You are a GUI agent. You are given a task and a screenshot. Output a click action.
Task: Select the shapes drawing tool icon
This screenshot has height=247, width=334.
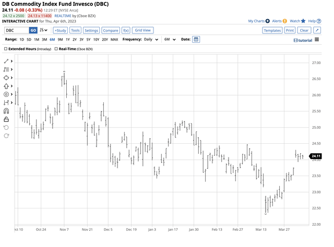click(6, 78)
